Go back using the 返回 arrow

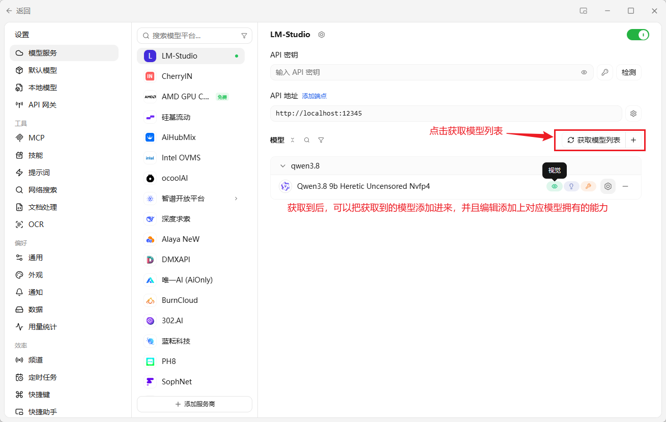pos(9,11)
